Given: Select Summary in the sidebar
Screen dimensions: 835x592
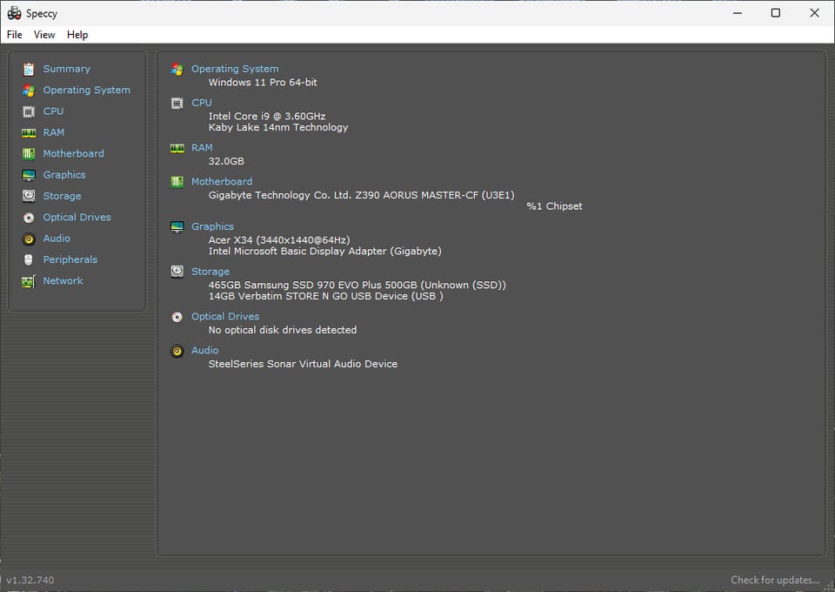Looking at the screenshot, I should click(67, 69).
